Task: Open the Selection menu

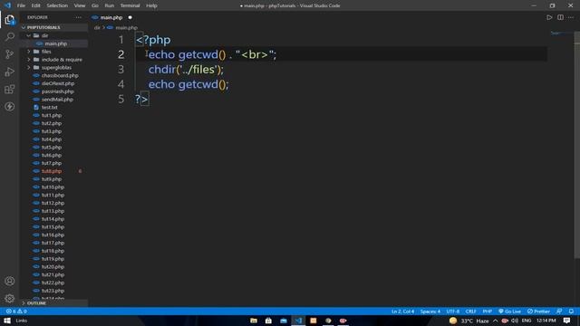Action: [57, 5]
